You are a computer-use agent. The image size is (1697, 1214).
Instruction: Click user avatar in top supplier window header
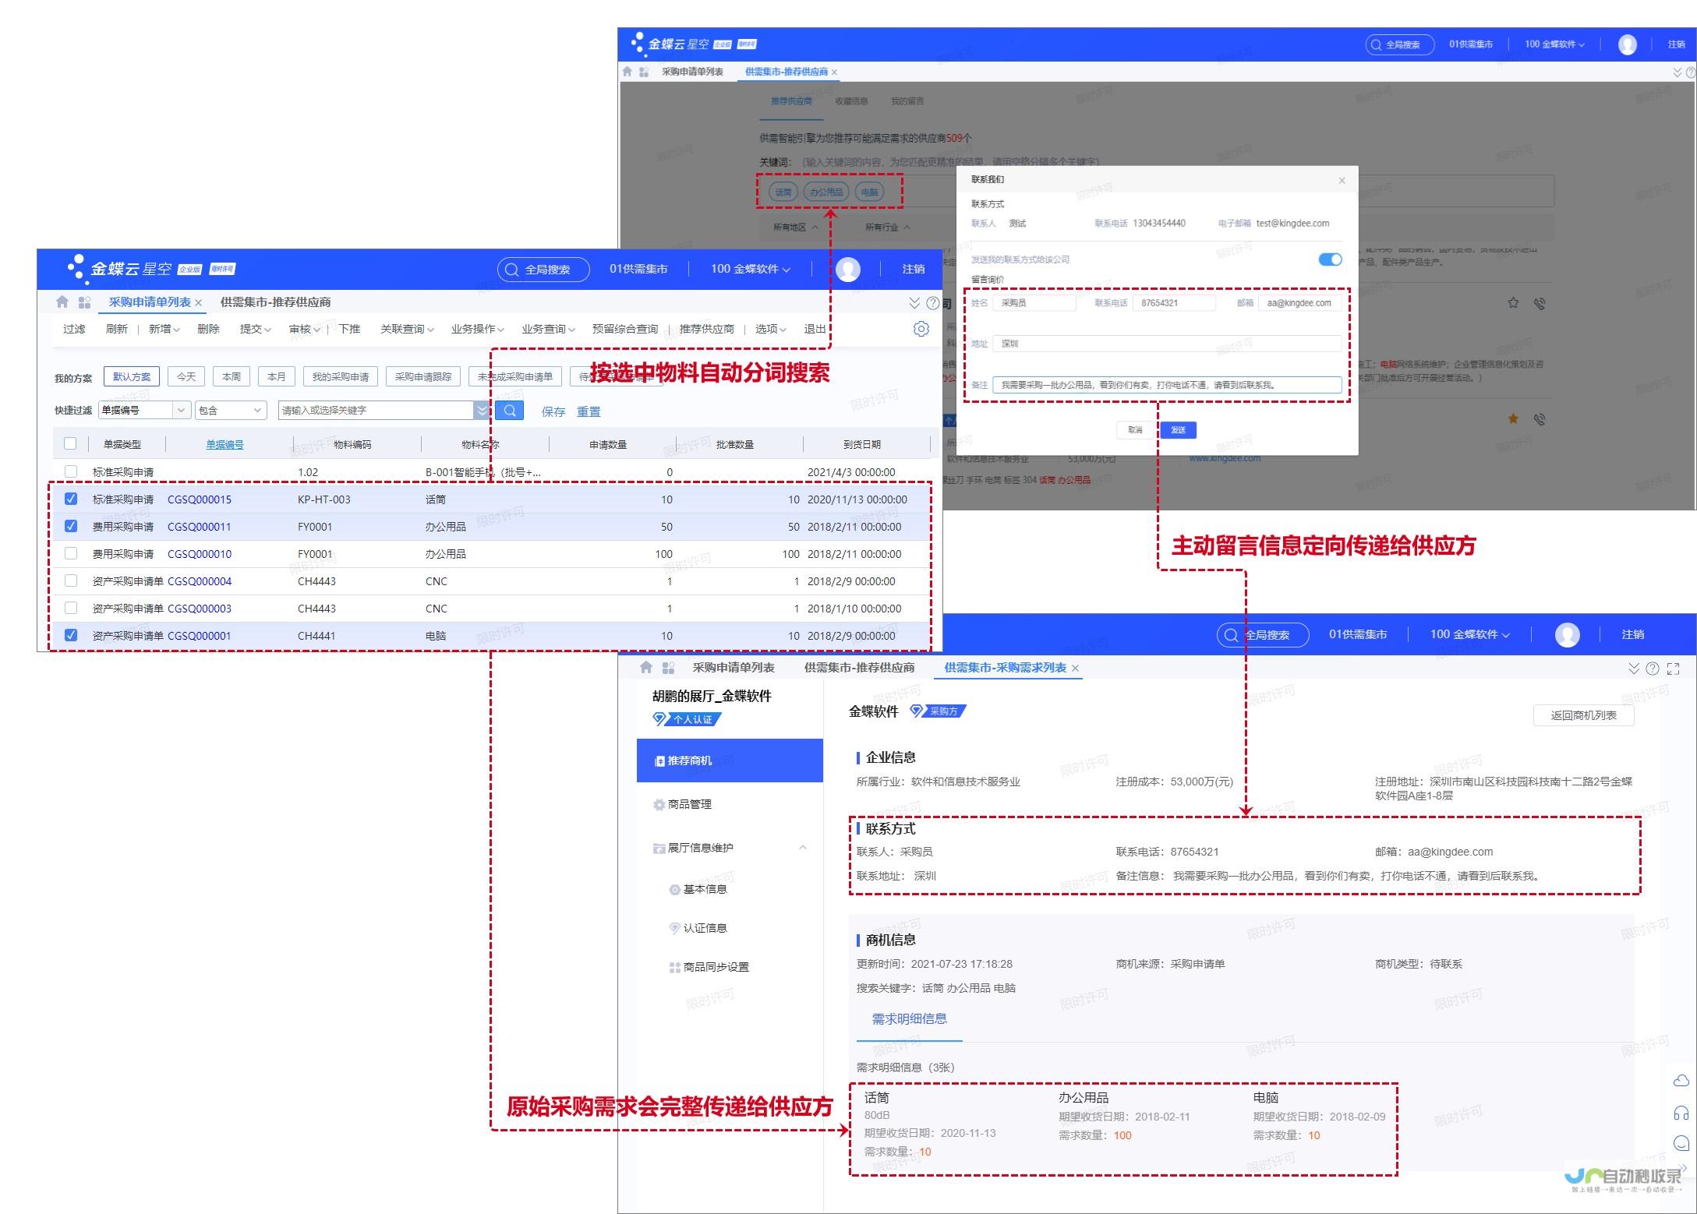pos(1627,44)
